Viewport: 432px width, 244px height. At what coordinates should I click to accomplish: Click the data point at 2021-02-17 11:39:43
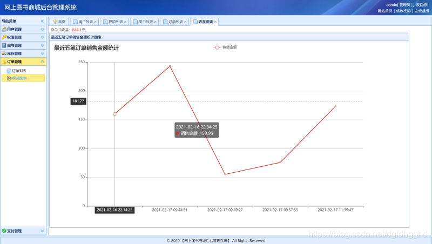pos(335,106)
